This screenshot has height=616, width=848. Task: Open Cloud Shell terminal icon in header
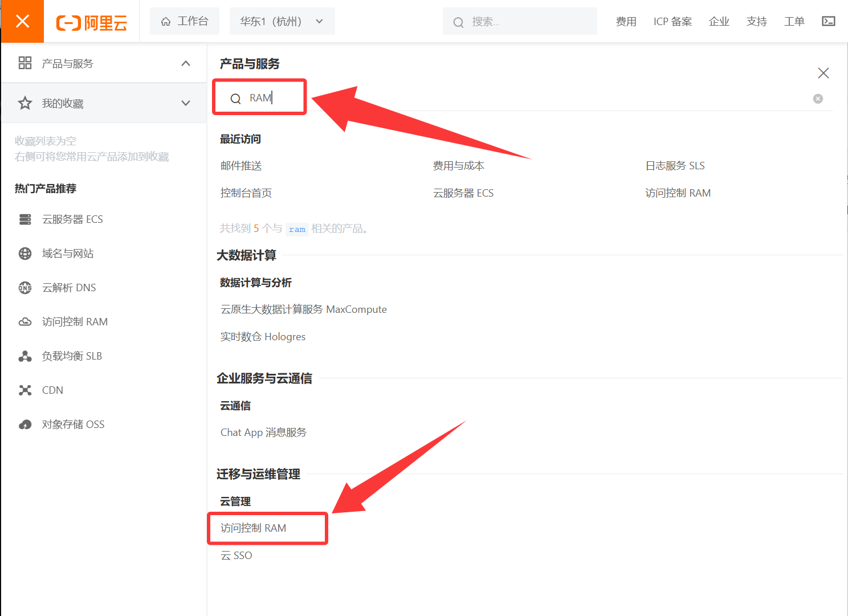point(828,21)
